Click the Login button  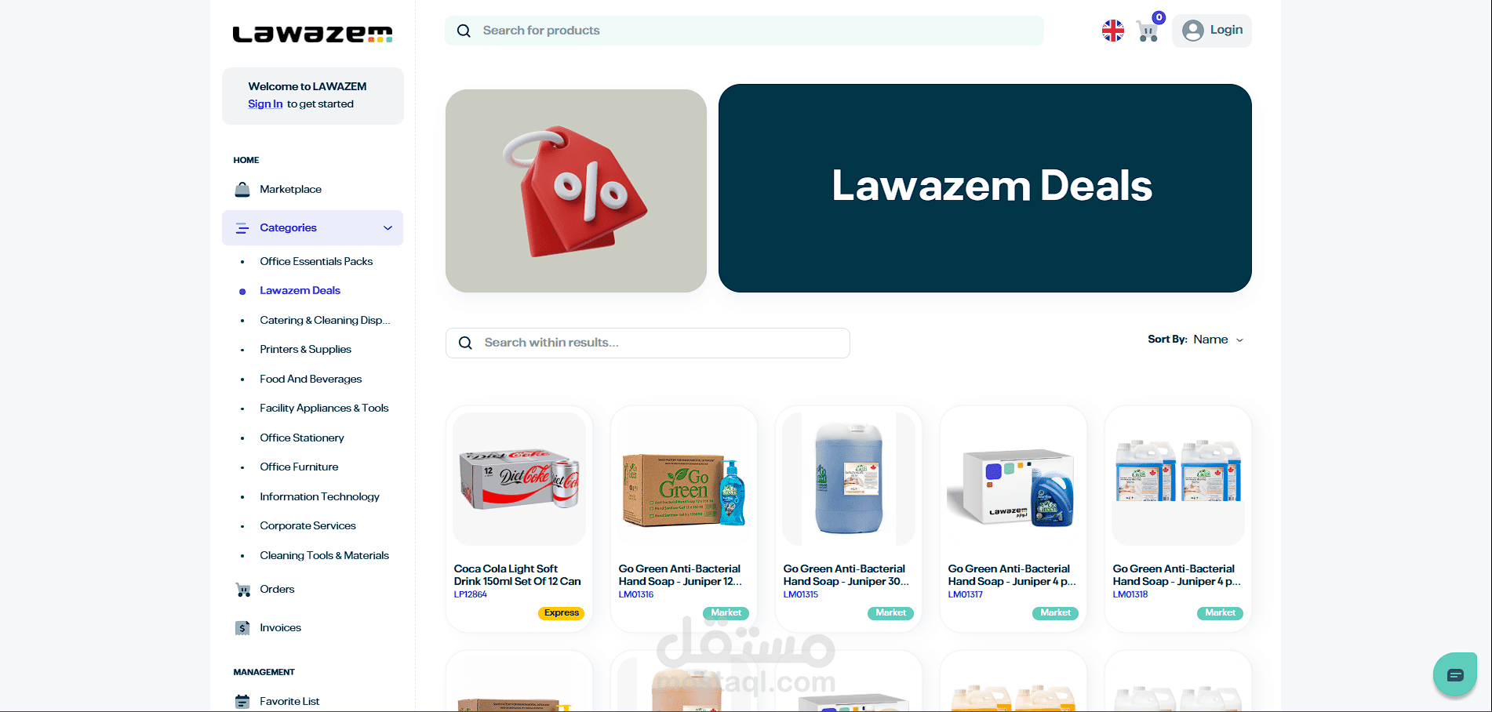click(1212, 31)
